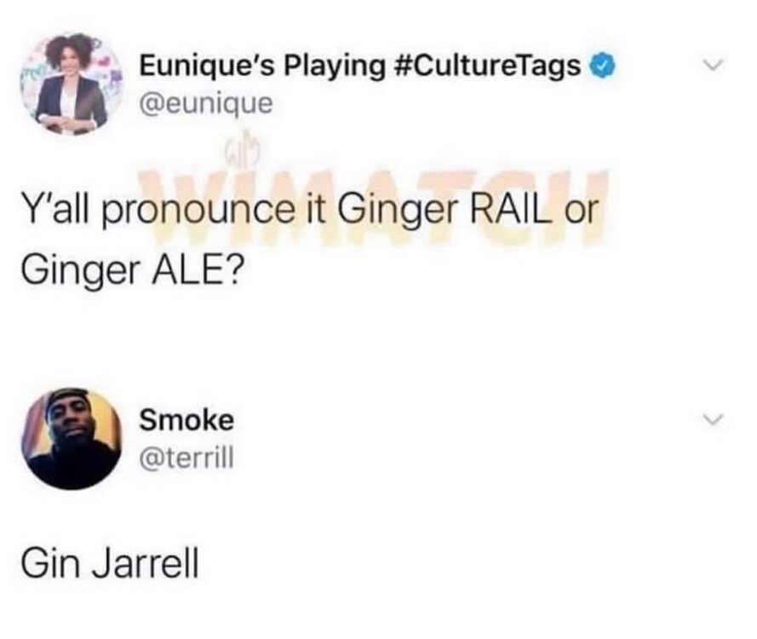Open Eunique's profile picture
The width and height of the screenshot is (757, 639).
72,84
